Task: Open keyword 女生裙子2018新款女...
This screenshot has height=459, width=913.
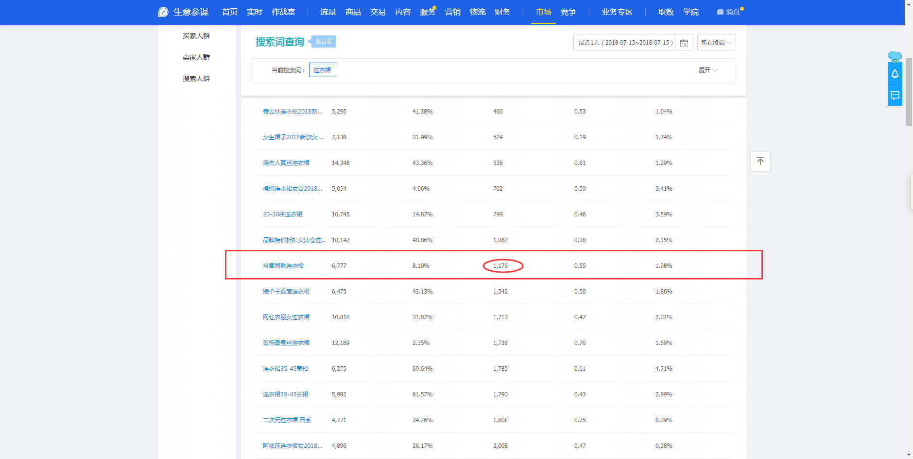Action: tap(293, 137)
